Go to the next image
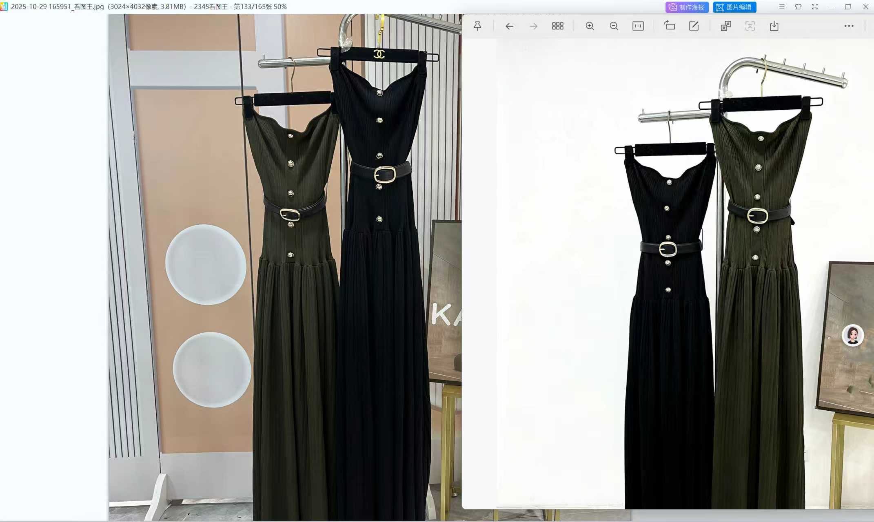The width and height of the screenshot is (874, 522). [533, 26]
